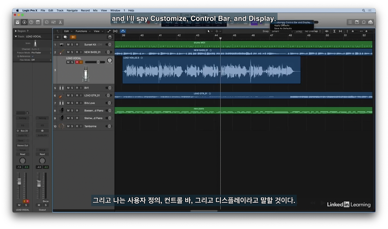Click the Bnce button on Output strip
The width and height of the screenshot is (388, 229).
(45, 201)
